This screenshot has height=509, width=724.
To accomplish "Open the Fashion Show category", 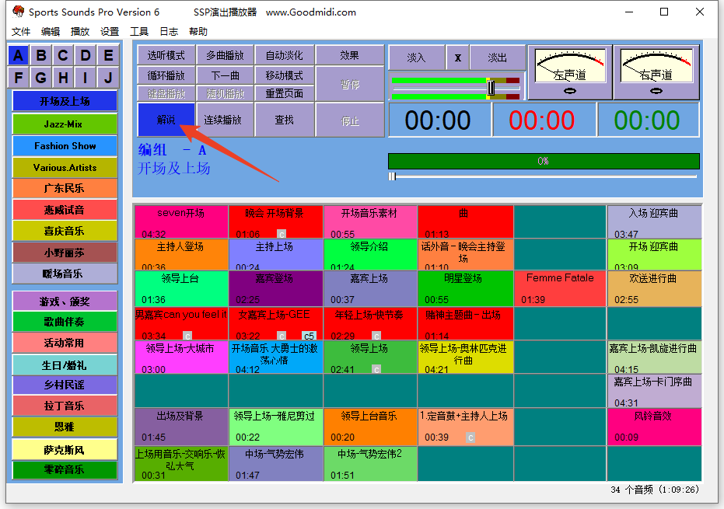I will point(65,145).
